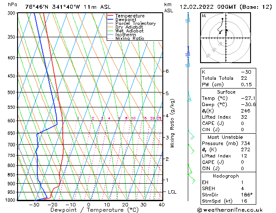276x213 pixels.
Task: Select the cyan wind barb near 500 hPa
Action: (189, 96)
